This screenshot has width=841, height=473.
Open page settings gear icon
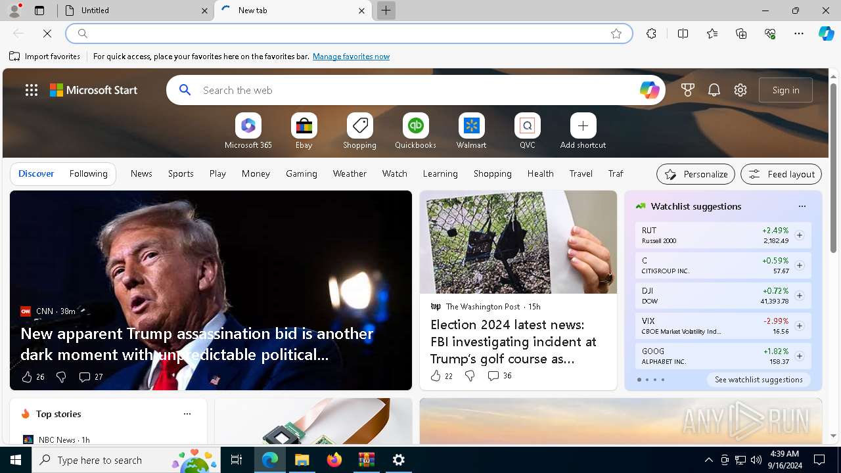740,90
